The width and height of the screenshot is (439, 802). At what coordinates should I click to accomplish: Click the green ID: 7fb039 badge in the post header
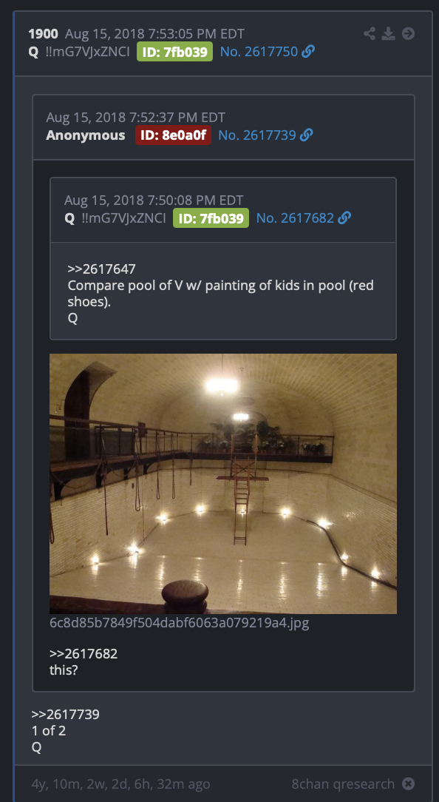(x=174, y=52)
